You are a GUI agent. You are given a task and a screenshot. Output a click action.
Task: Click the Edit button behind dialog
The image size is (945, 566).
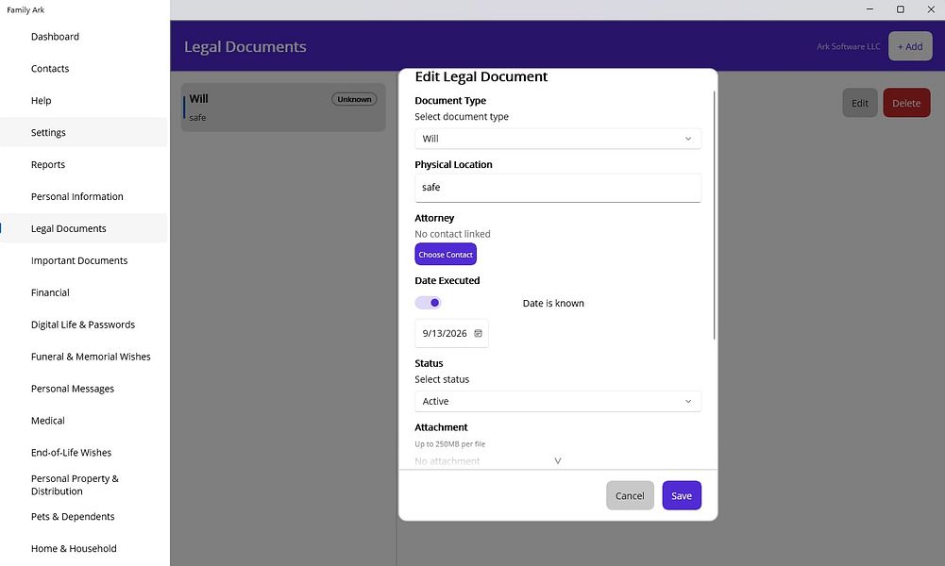pyautogui.click(x=860, y=103)
